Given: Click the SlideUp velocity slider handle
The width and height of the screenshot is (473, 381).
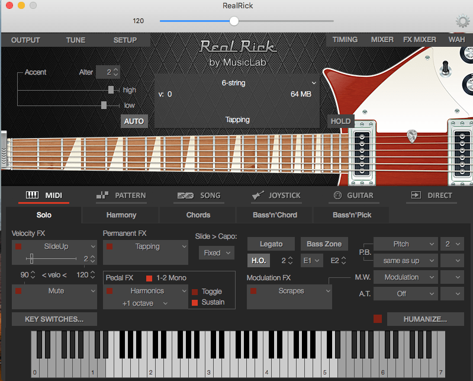Looking at the screenshot, I should click(x=31, y=258).
